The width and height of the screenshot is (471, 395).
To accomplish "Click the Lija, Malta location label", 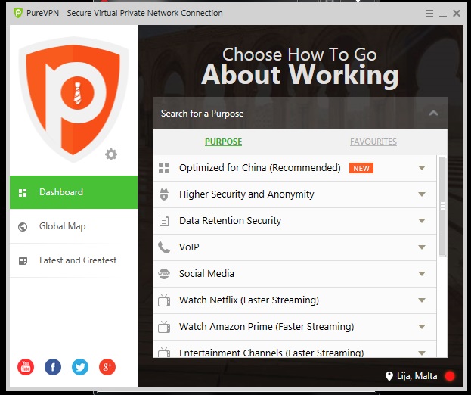I will pos(417,376).
